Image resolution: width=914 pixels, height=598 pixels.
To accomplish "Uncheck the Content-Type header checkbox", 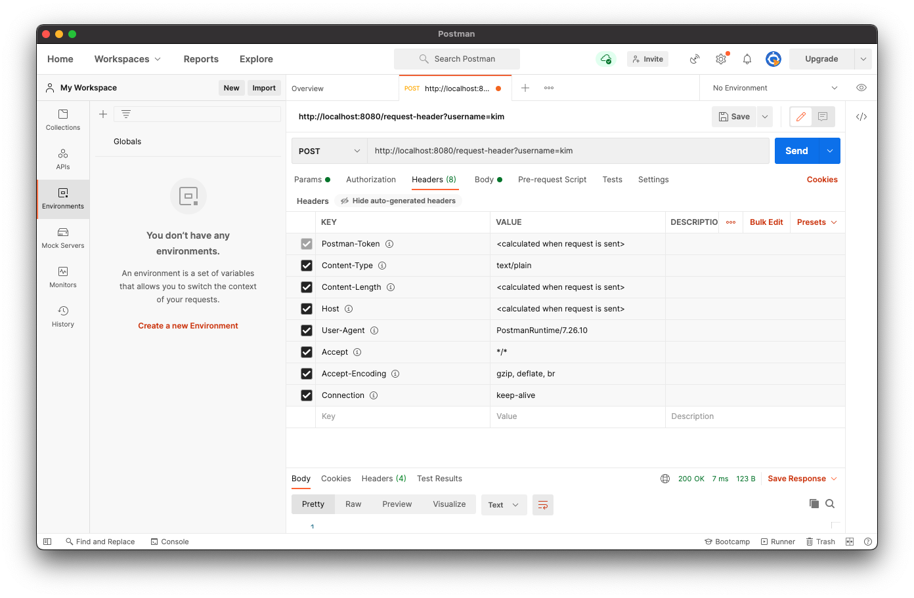I will tap(307, 266).
